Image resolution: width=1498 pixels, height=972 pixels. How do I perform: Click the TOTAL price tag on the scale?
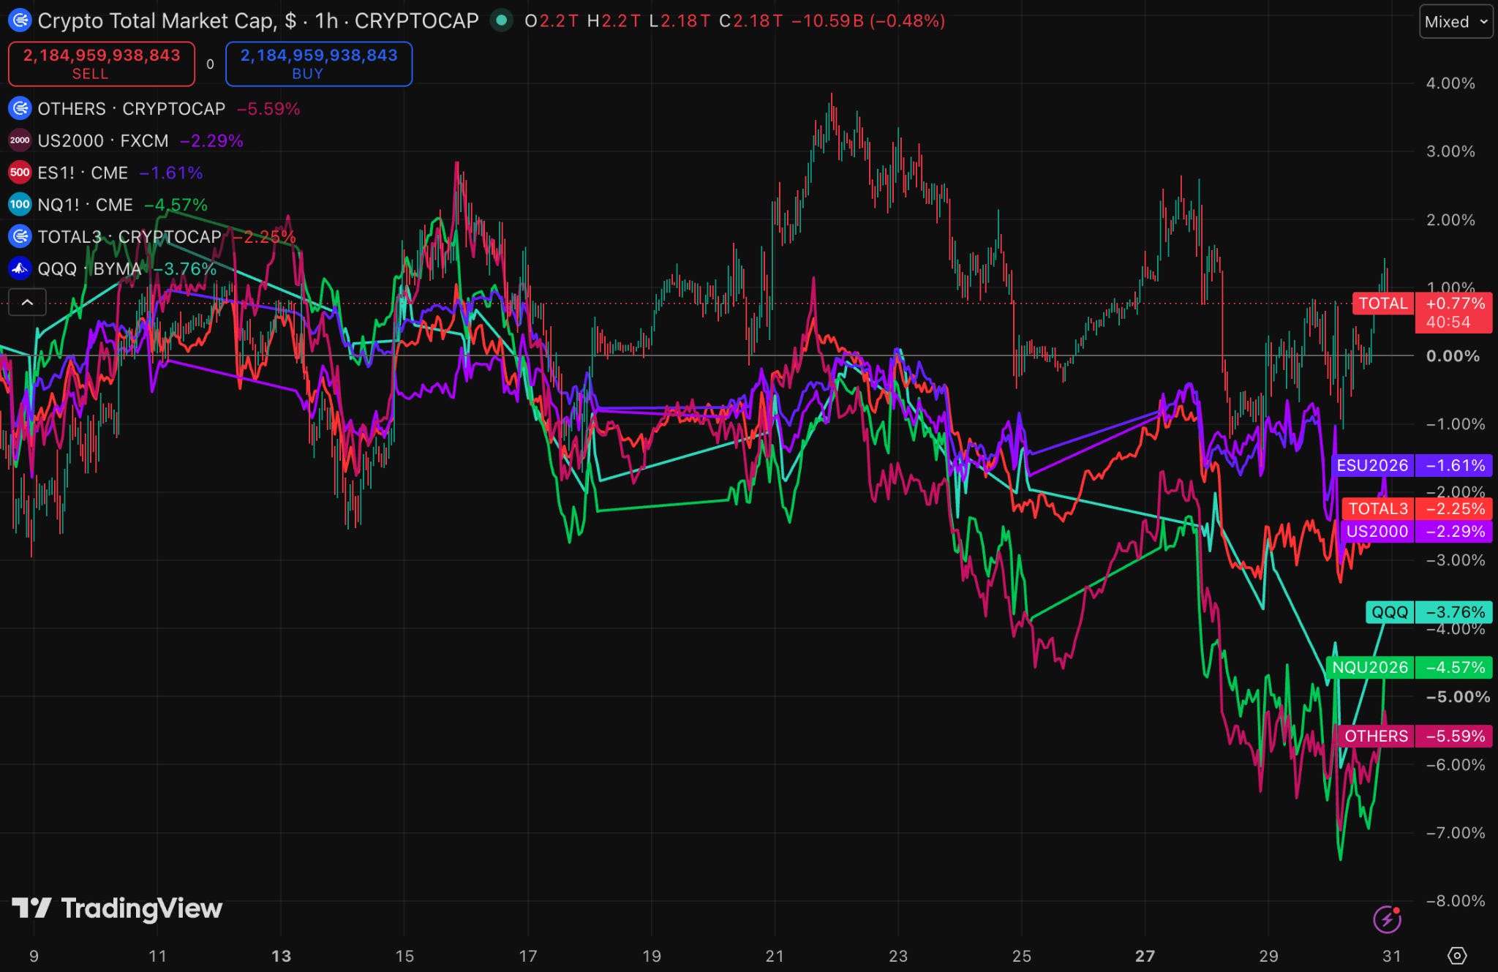point(1382,304)
